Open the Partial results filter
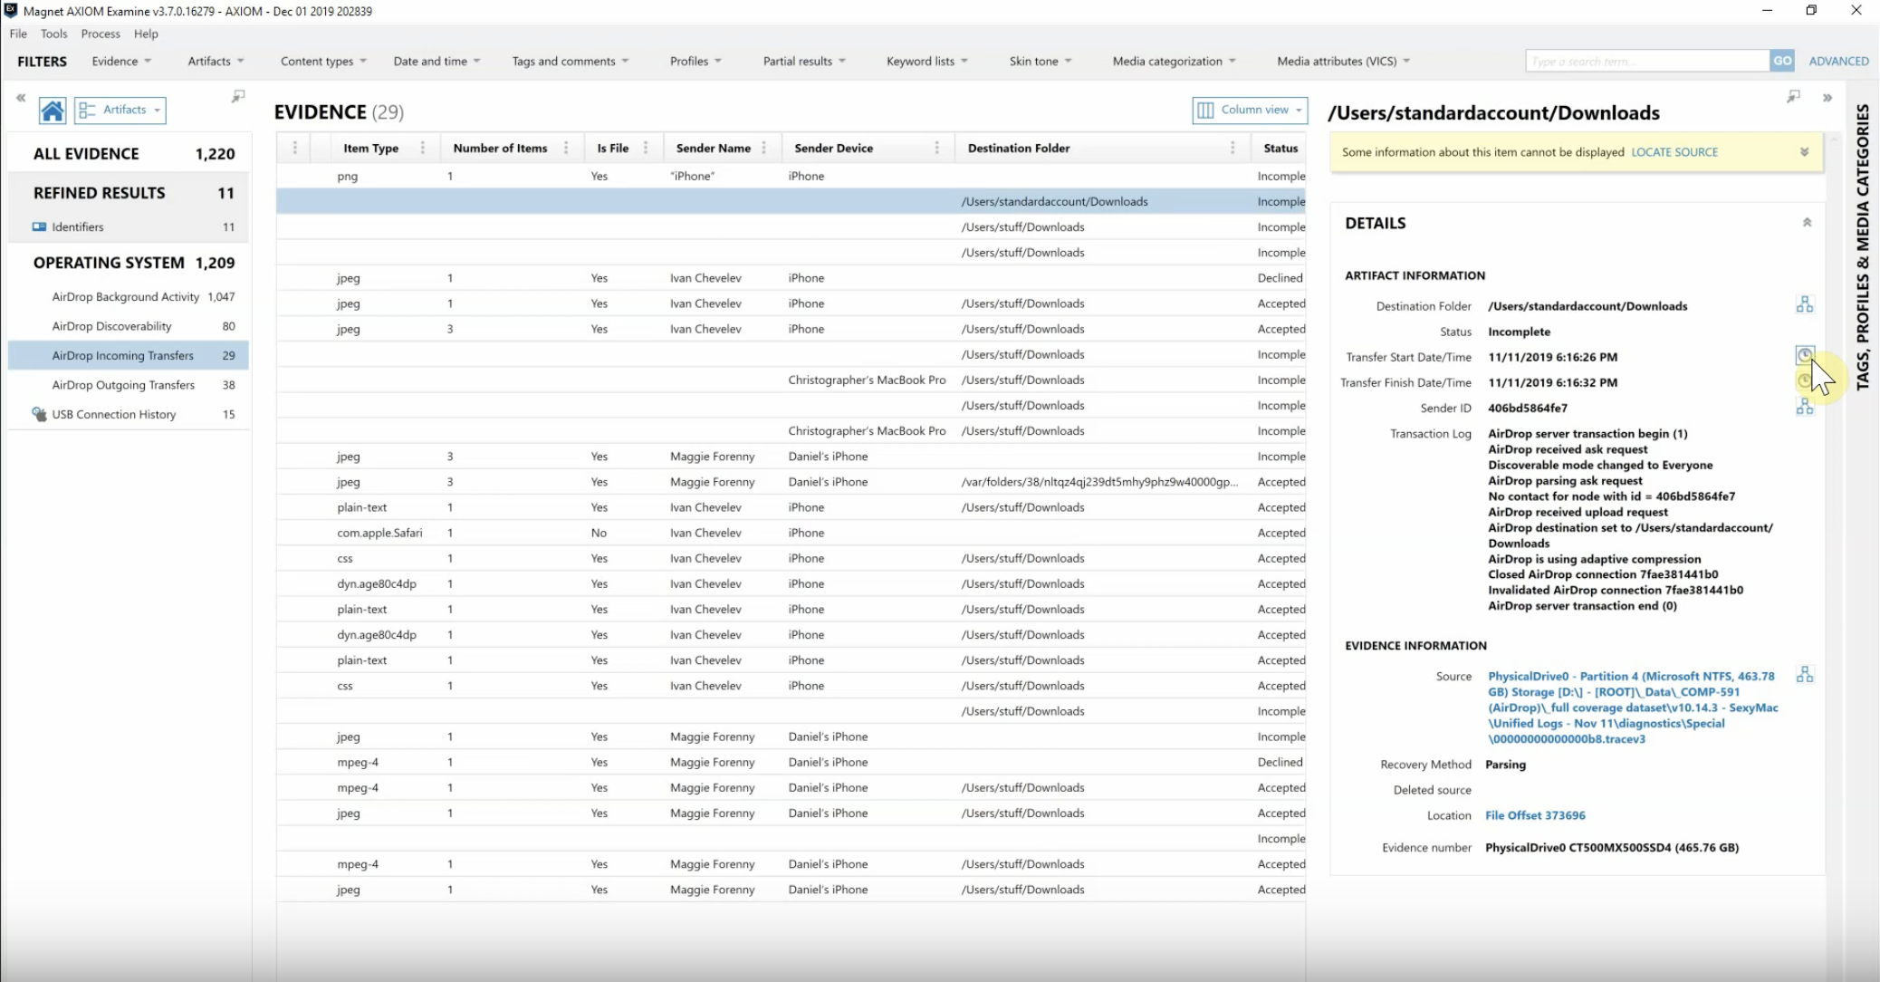Viewport: 1880px width, 982px height. click(804, 61)
